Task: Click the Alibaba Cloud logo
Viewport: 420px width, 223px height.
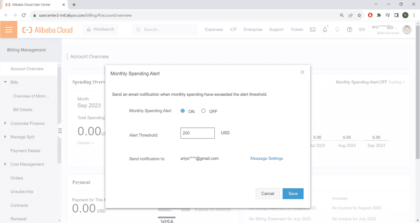Action: coord(48,30)
